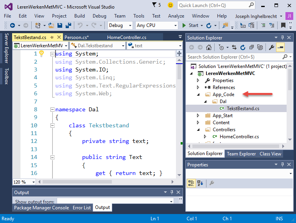Click the Start debugging button
The height and width of the screenshot is (223, 296).
tap(190, 25)
